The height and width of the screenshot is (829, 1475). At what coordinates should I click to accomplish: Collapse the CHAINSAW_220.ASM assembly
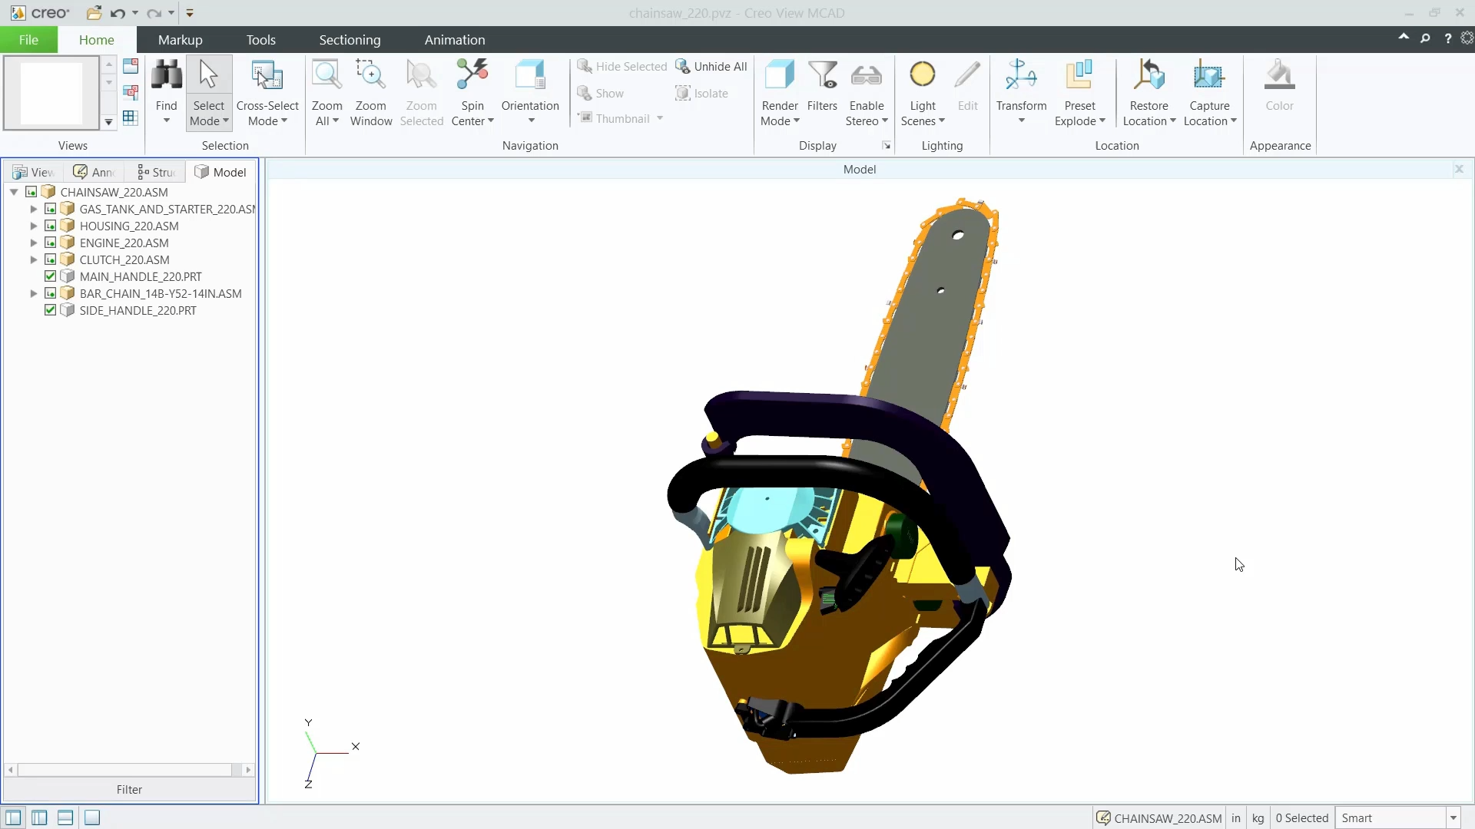pyautogui.click(x=14, y=192)
